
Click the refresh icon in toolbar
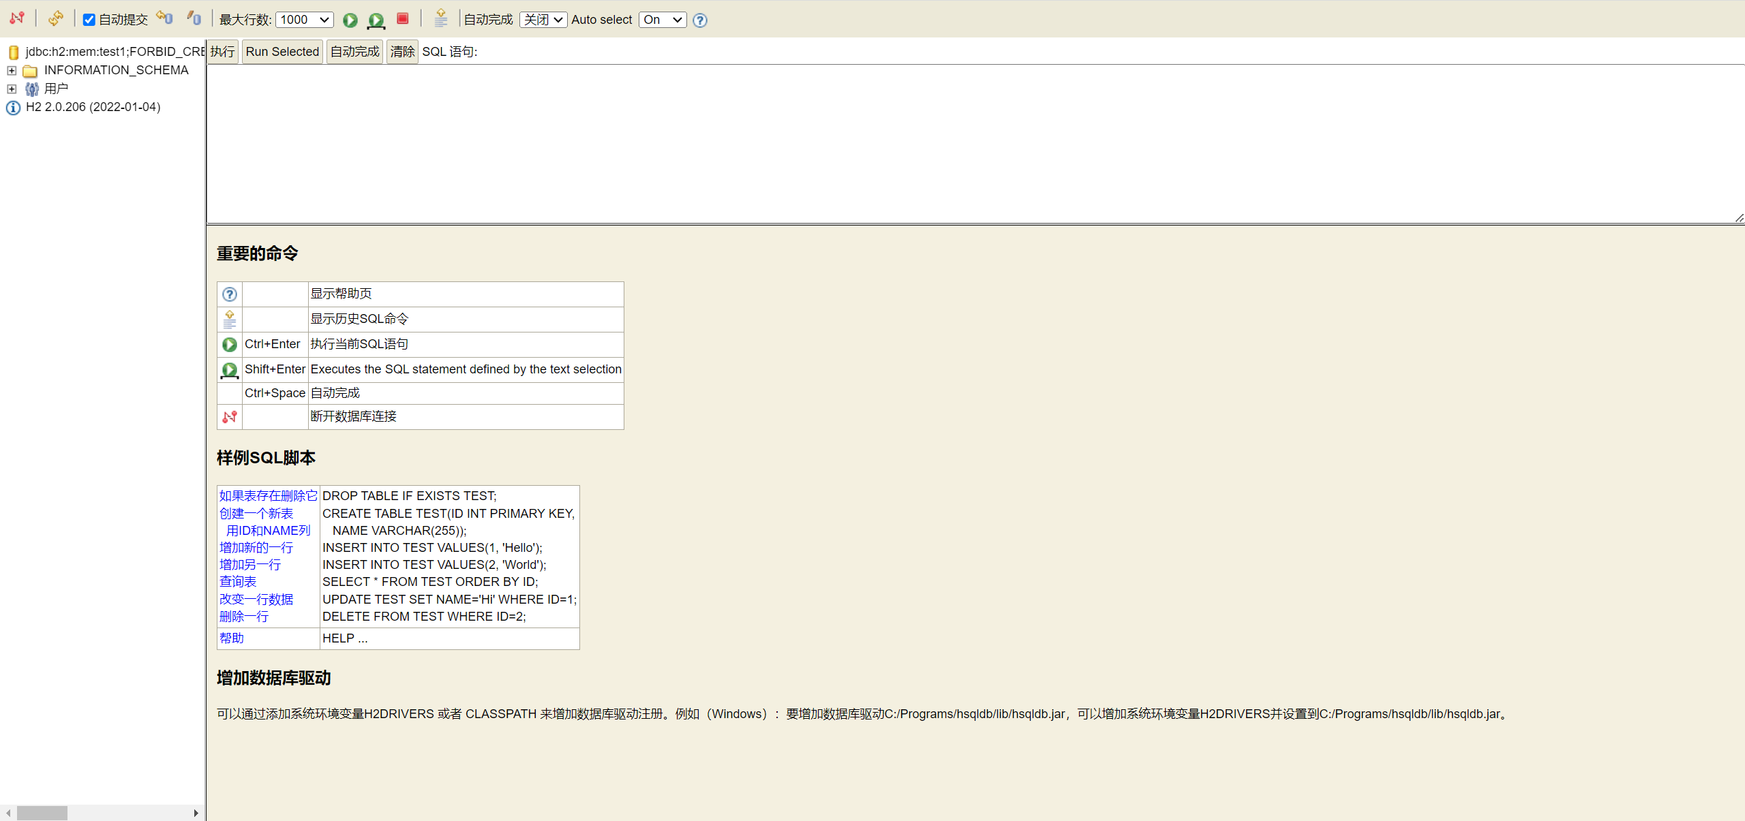[56, 18]
